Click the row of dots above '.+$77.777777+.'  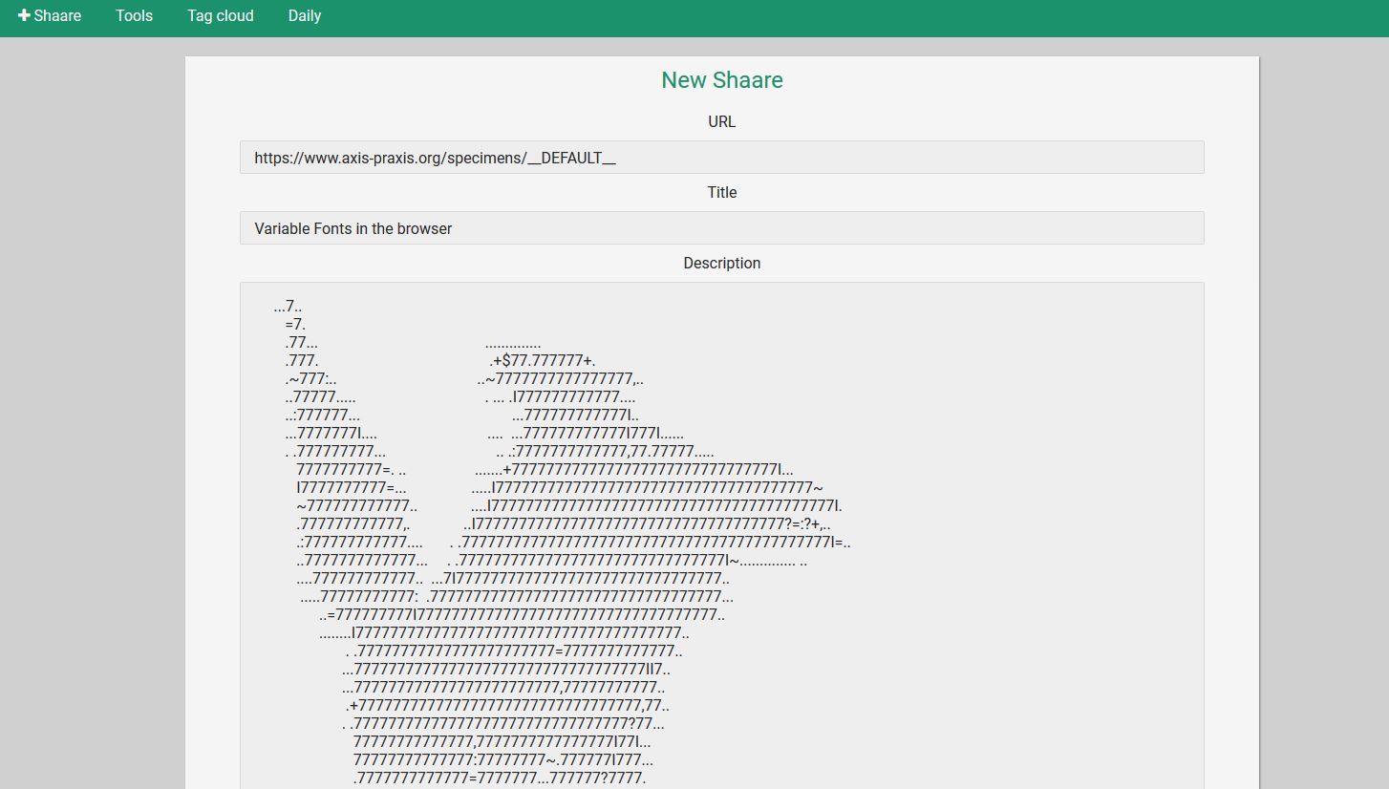coord(513,344)
